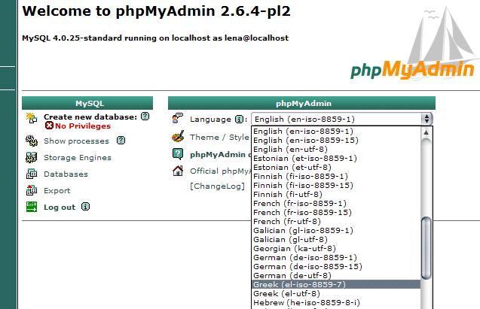Viewport: 480px width, 309px height.
Task: Open info icon beside Language label
Action: [239, 119]
